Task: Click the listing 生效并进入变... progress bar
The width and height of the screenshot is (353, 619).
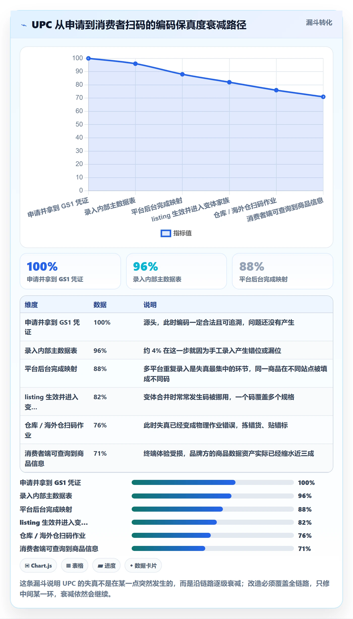Action: coord(213,522)
